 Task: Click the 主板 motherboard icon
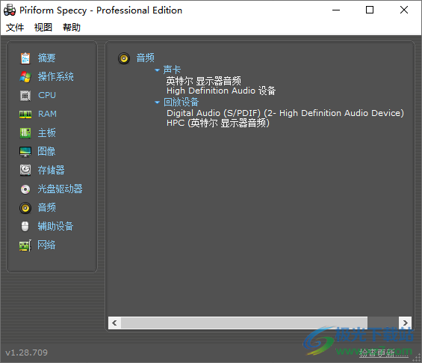(x=25, y=133)
